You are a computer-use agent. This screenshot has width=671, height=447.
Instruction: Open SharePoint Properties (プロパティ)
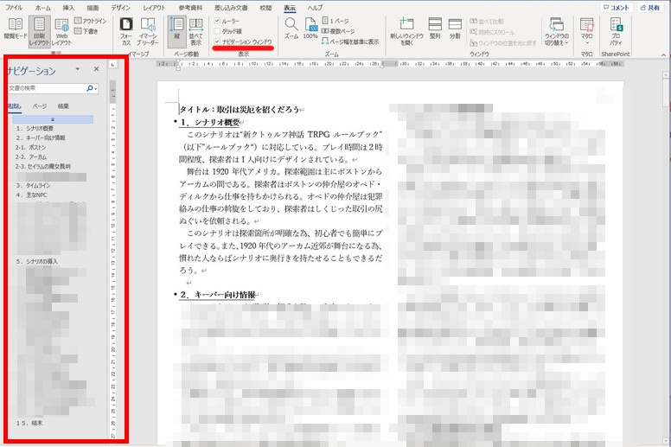tap(616, 32)
